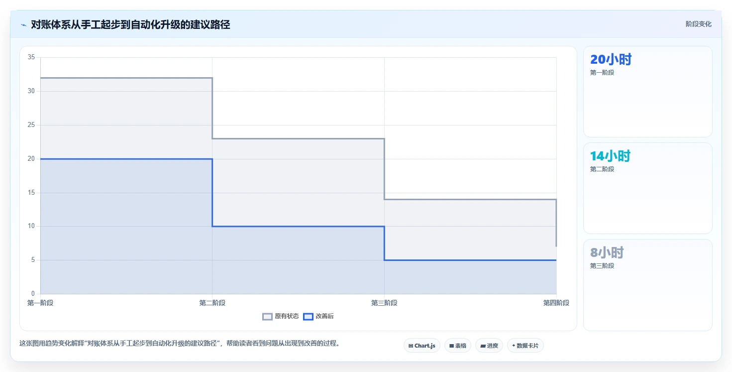Click the blue 改善后 legend color box

pos(309,316)
